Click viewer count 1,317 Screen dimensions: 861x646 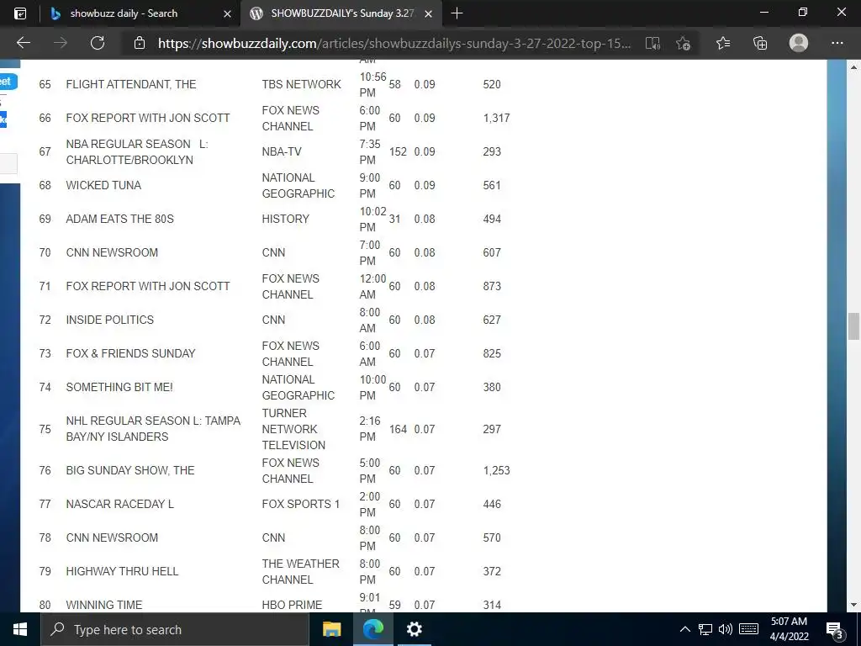point(496,118)
